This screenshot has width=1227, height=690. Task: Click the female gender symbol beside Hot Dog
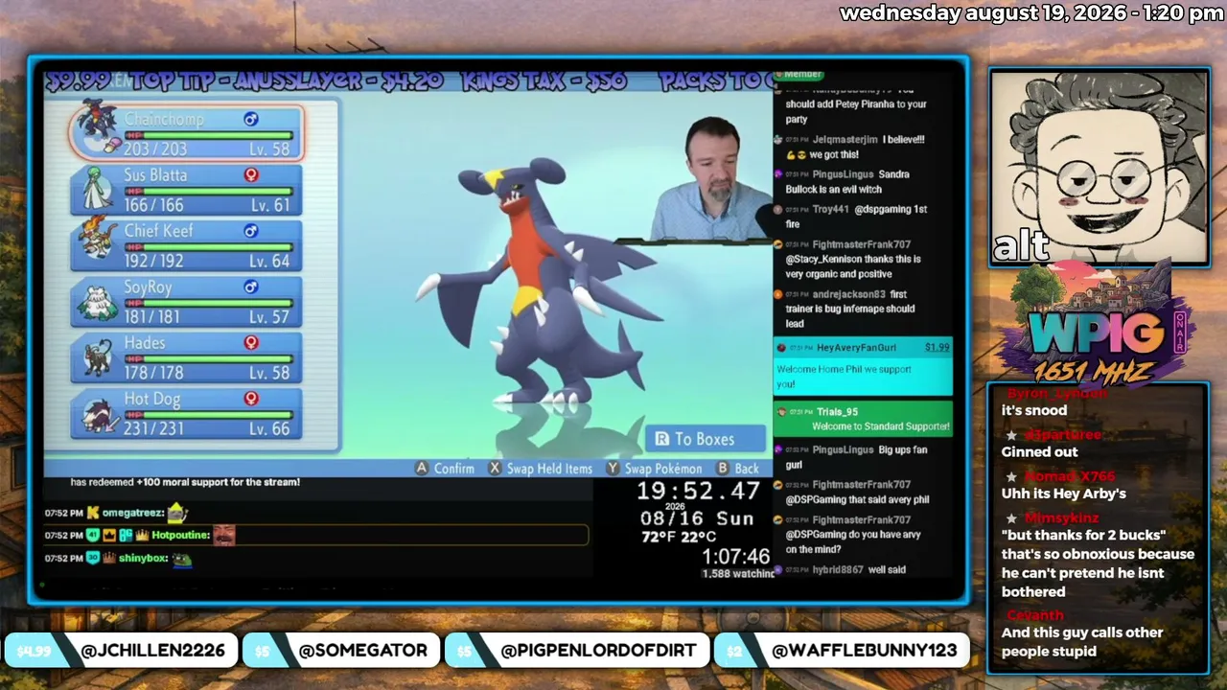coord(251,398)
